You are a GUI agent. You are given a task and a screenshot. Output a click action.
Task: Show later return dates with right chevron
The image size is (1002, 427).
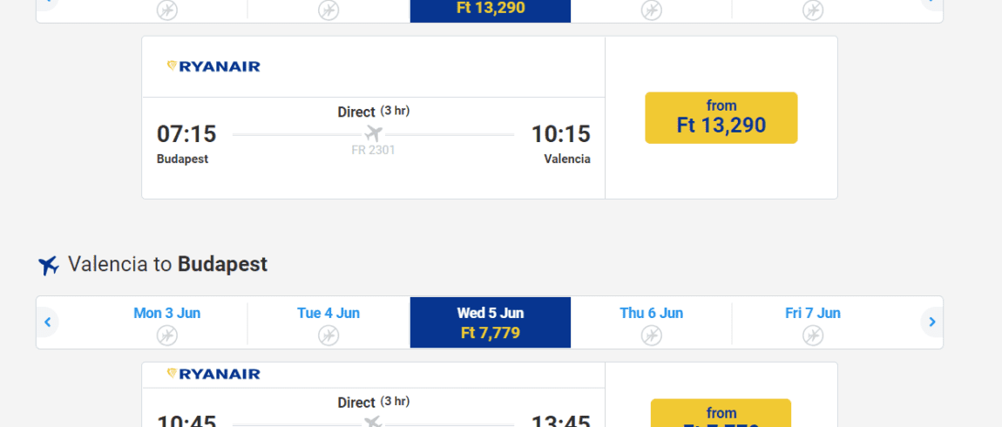coord(931,322)
